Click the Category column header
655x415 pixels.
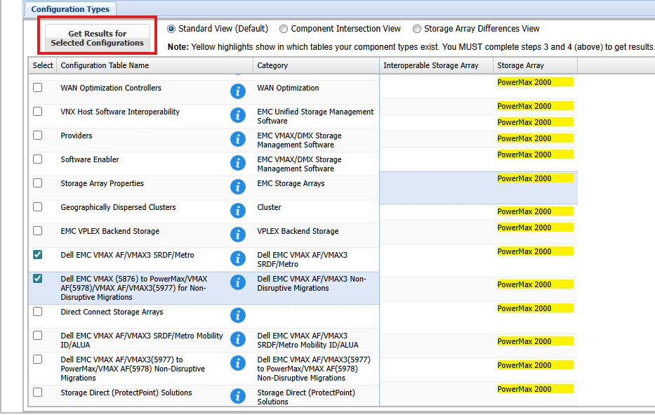(272, 65)
